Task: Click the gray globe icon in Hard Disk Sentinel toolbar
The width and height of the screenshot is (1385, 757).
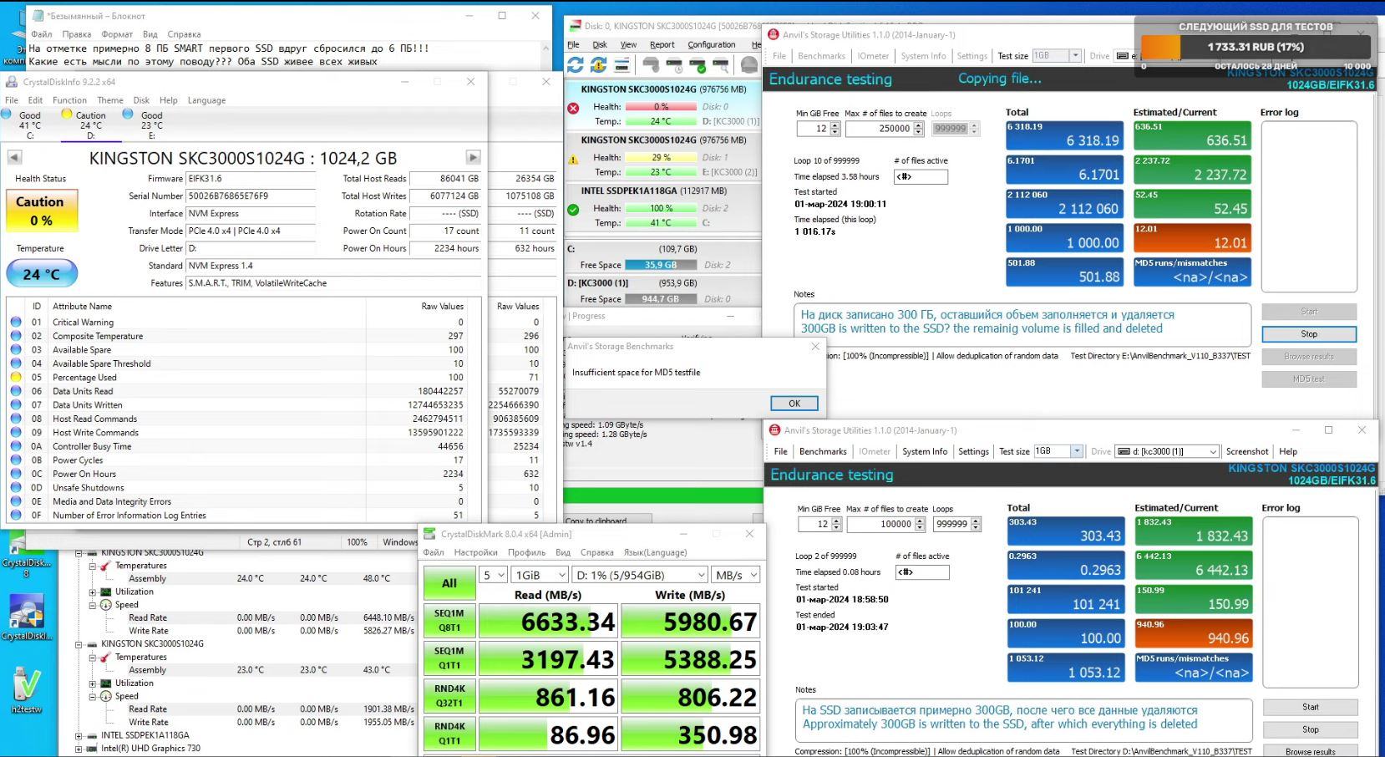Action: click(749, 64)
